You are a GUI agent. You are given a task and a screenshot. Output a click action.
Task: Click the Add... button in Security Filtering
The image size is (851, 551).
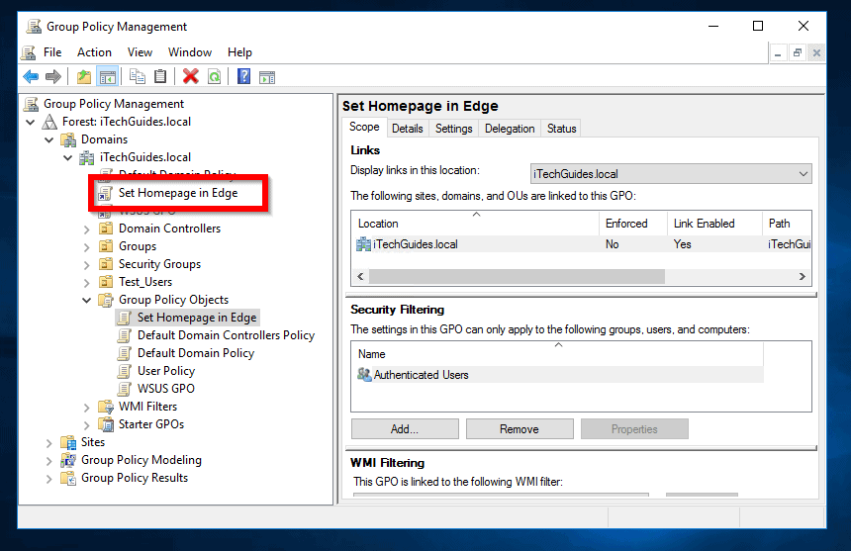click(x=405, y=429)
